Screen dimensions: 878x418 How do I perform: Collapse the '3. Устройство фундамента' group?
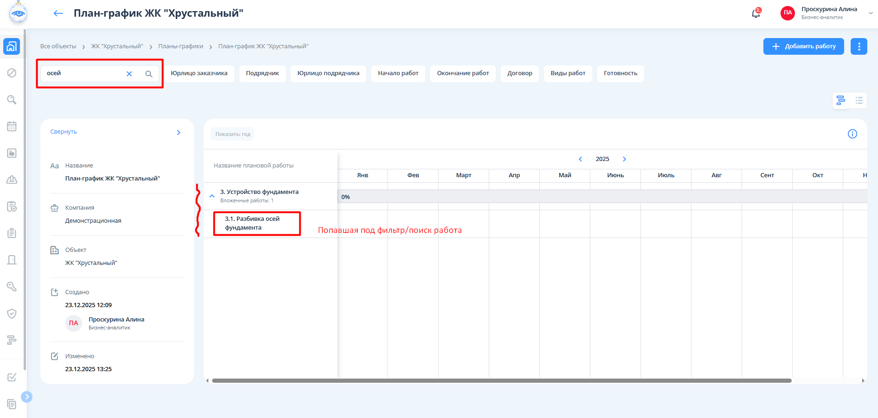[x=212, y=196]
